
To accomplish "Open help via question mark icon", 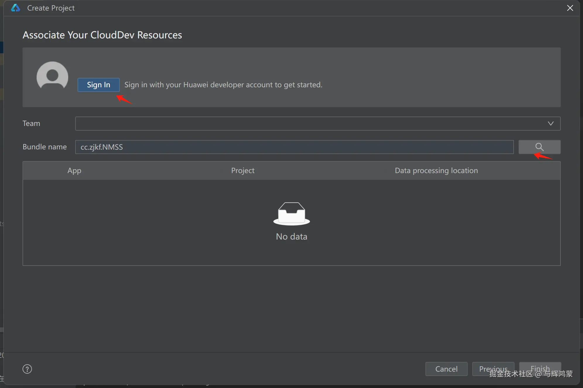I will (x=27, y=369).
